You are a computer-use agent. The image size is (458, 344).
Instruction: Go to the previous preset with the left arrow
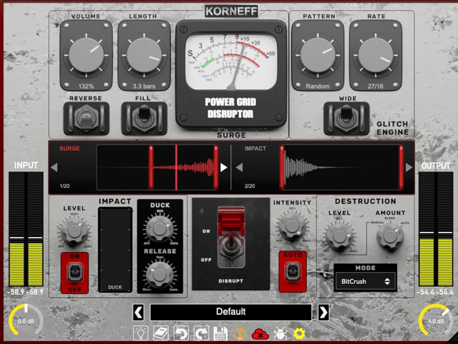click(139, 312)
